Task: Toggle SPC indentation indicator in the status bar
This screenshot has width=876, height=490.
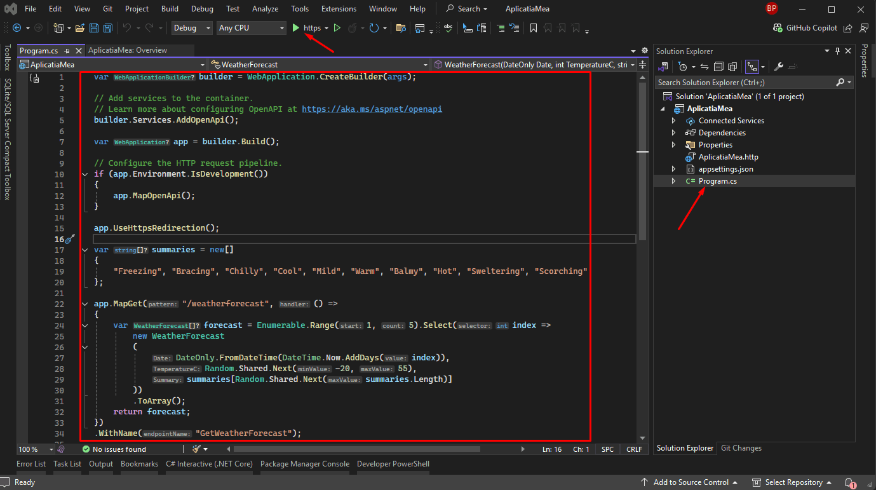Action: click(x=608, y=449)
